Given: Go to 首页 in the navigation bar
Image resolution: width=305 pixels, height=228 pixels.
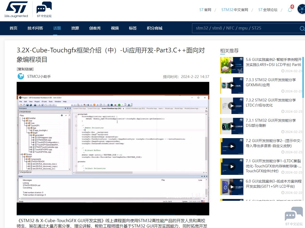Looking at the screenshot, I should [13, 28].
